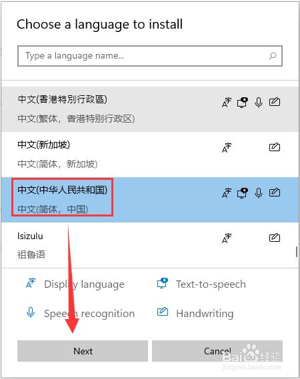Click the Text-to-speech legend label
Viewport: 300px width, 379px height.
pyautogui.click(x=211, y=284)
